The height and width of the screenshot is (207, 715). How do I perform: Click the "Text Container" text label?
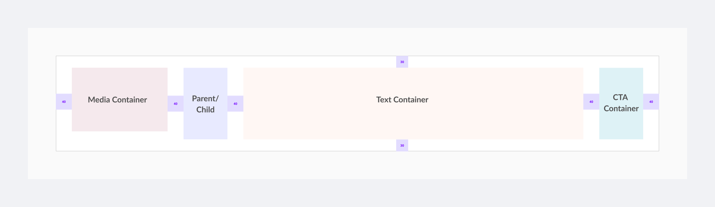(402, 100)
